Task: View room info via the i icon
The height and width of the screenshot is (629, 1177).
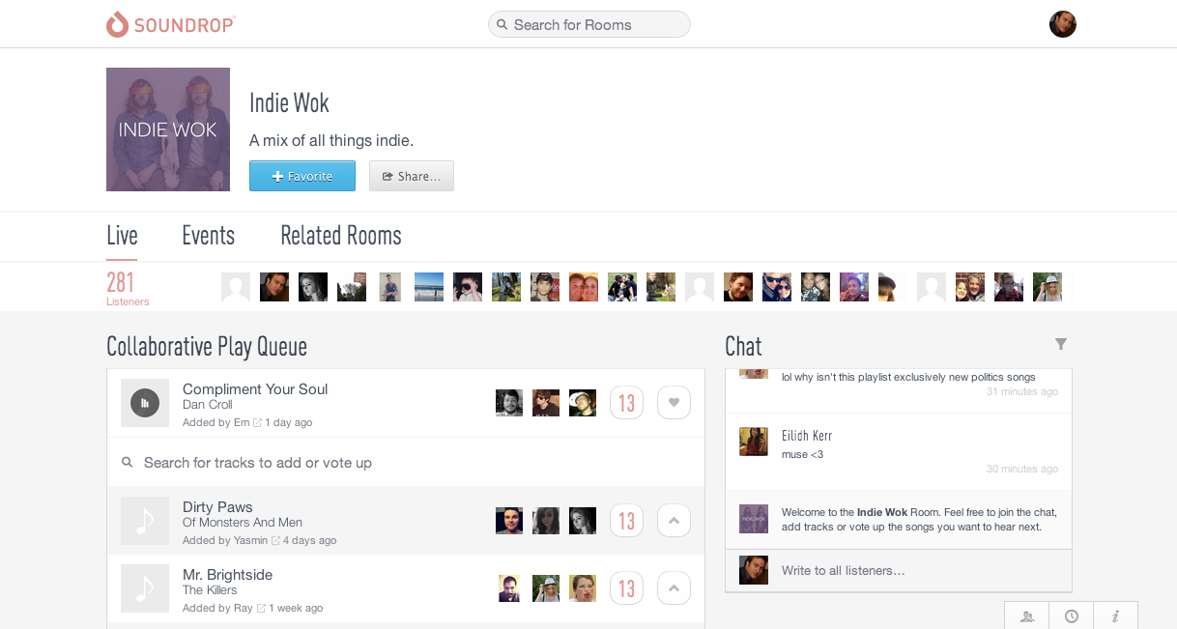Action: (x=1115, y=615)
